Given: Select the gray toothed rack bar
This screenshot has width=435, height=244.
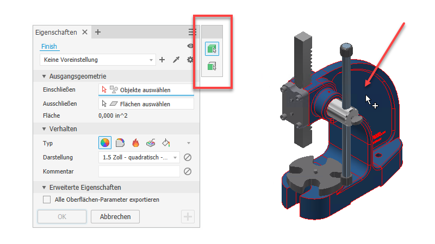Looking at the screenshot, I should (x=302, y=61).
